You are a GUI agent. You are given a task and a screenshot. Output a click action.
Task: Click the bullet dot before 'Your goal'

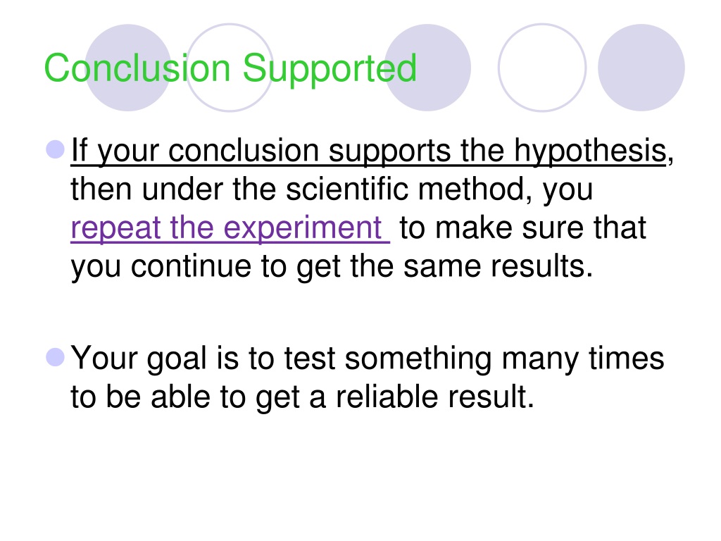pyautogui.click(x=55, y=357)
